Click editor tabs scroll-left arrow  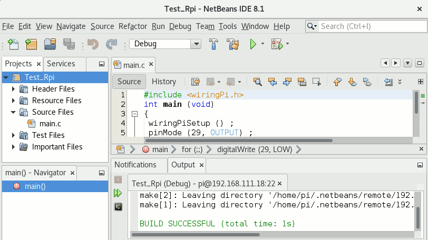click(x=385, y=63)
